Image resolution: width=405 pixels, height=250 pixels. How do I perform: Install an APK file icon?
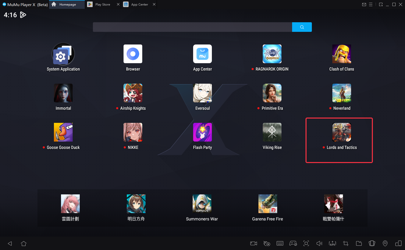[333, 243]
